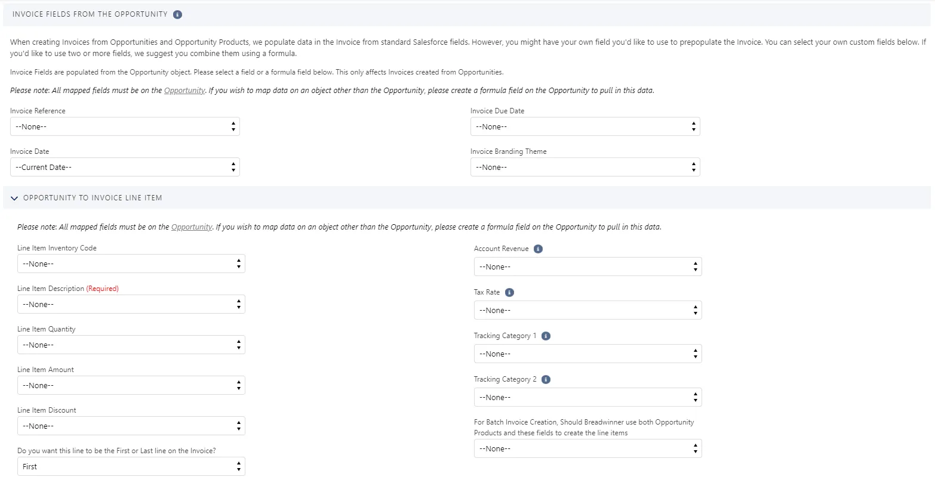The width and height of the screenshot is (935, 480).
Task: Click Opportunity link in Line Item note
Action: click(x=192, y=227)
